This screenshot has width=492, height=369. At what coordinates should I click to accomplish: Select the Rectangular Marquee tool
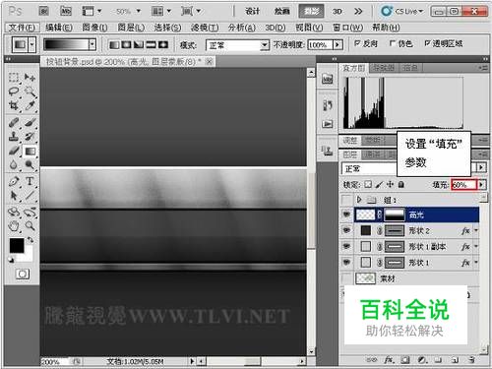[x=14, y=78]
